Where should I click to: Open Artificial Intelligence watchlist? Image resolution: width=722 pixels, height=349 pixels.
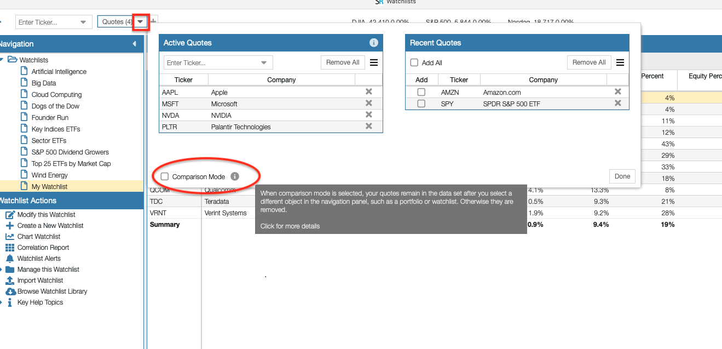59,72
